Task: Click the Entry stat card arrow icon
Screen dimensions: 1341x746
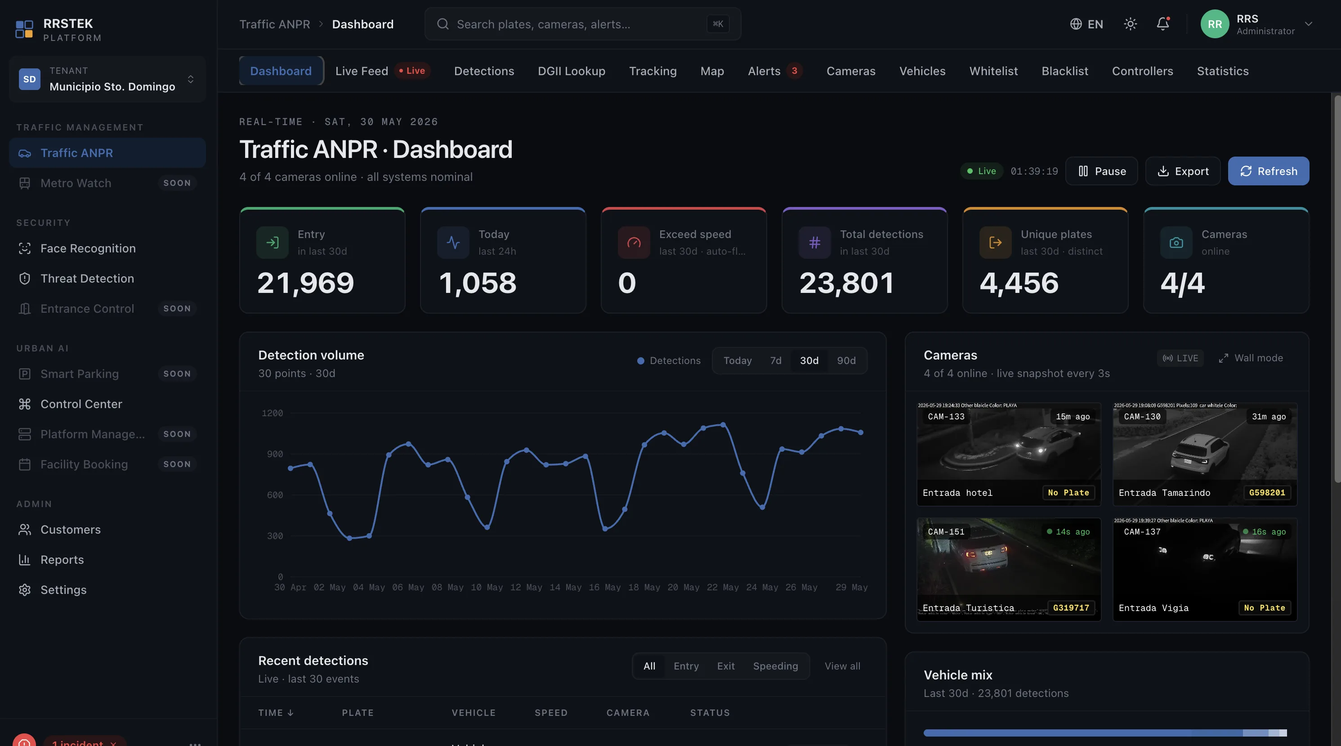Action: point(272,242)
